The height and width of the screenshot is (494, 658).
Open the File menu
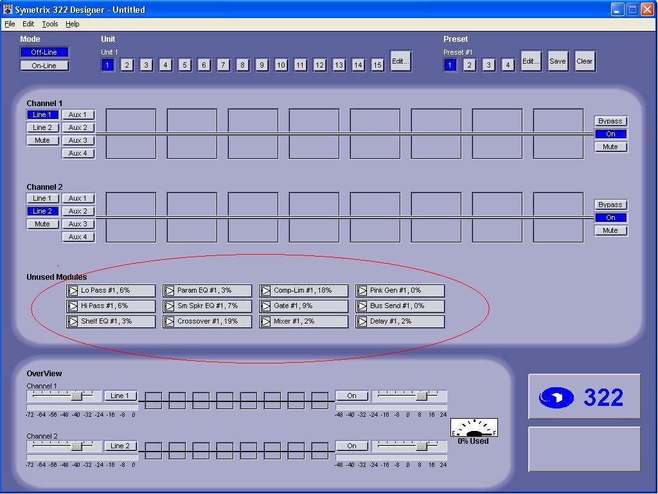click(10, 24)
